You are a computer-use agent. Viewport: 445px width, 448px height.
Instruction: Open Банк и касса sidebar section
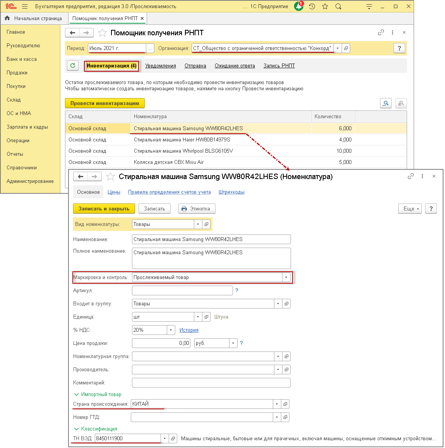point(22,59)
